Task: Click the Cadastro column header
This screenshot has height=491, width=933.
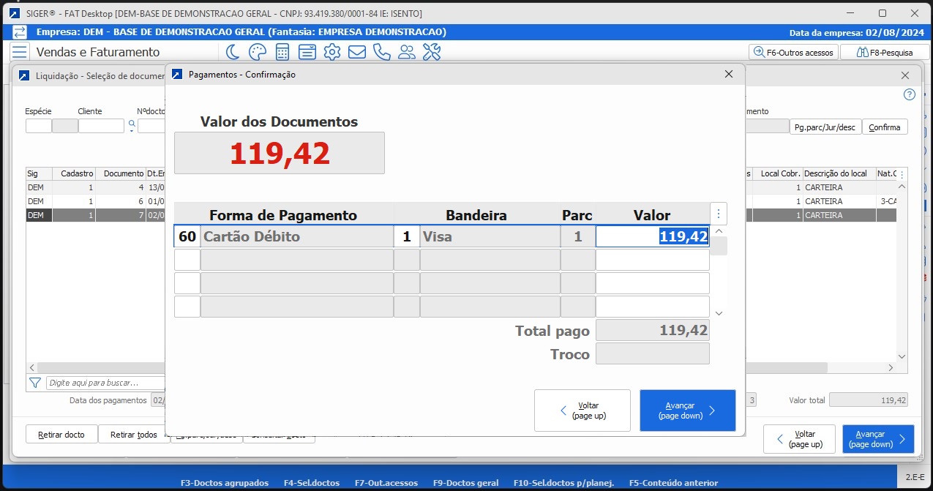Action: (74, 173)
